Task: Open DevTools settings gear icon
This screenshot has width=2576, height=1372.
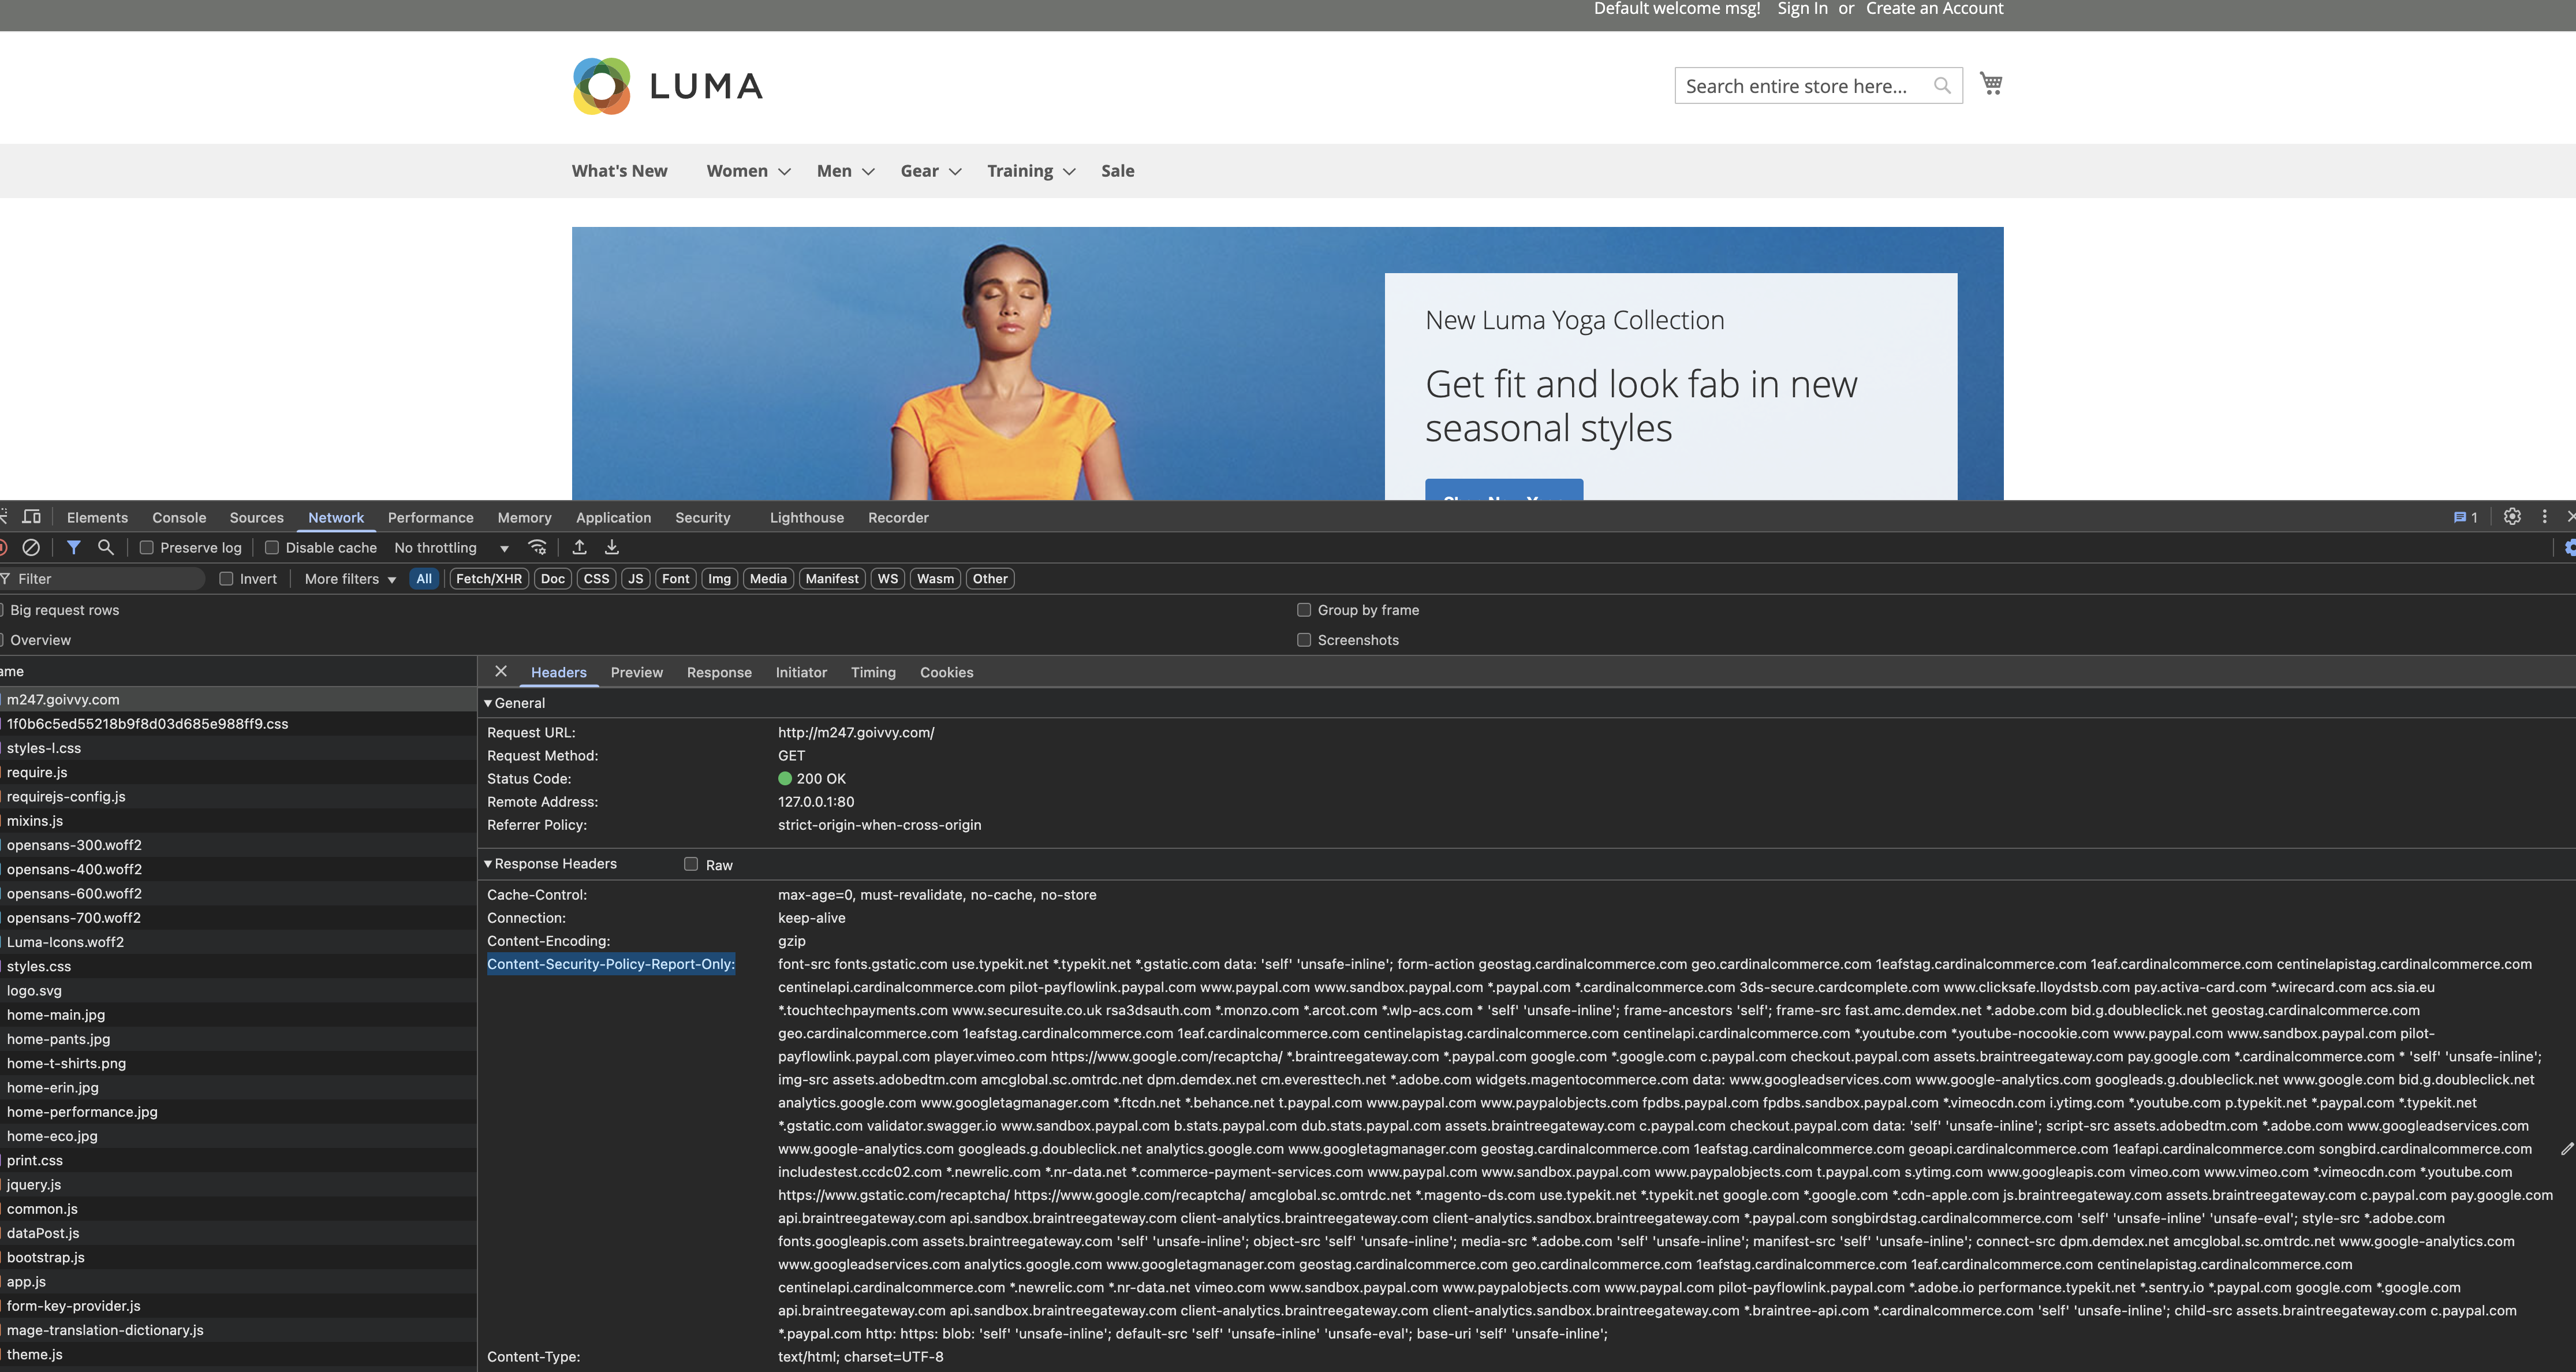Action: (2511, 517)
